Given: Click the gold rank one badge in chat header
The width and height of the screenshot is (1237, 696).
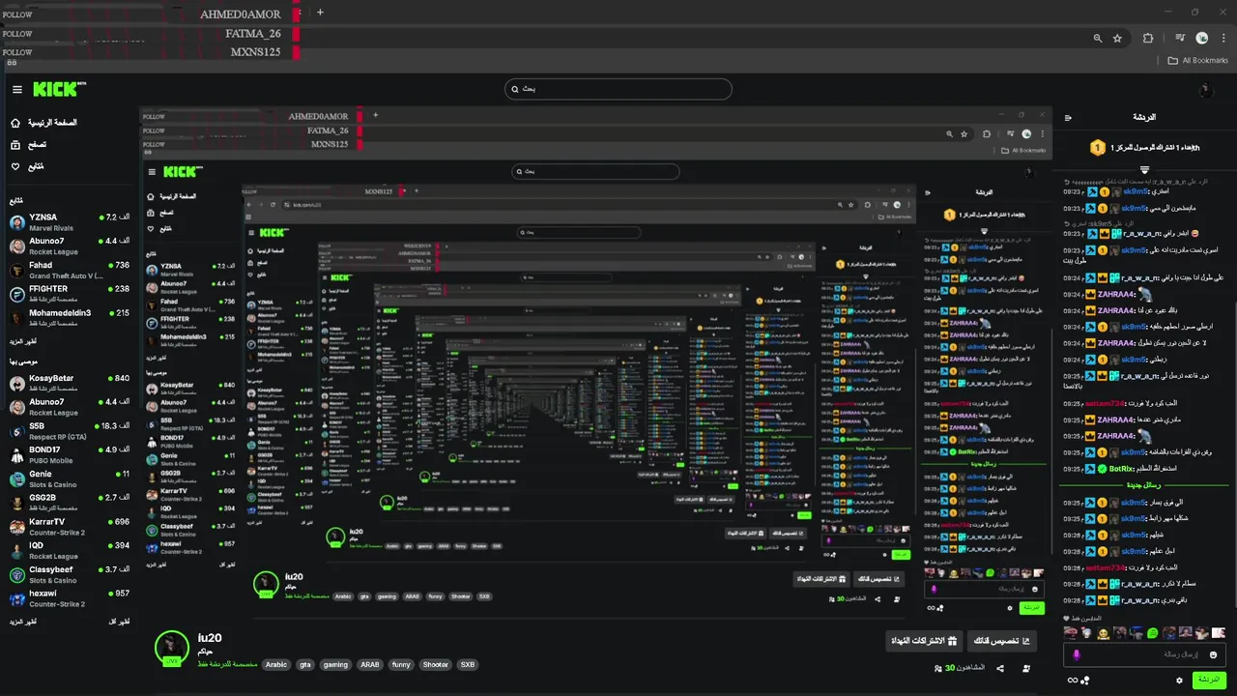Looking at the screenshot, I should [1097, 148].
